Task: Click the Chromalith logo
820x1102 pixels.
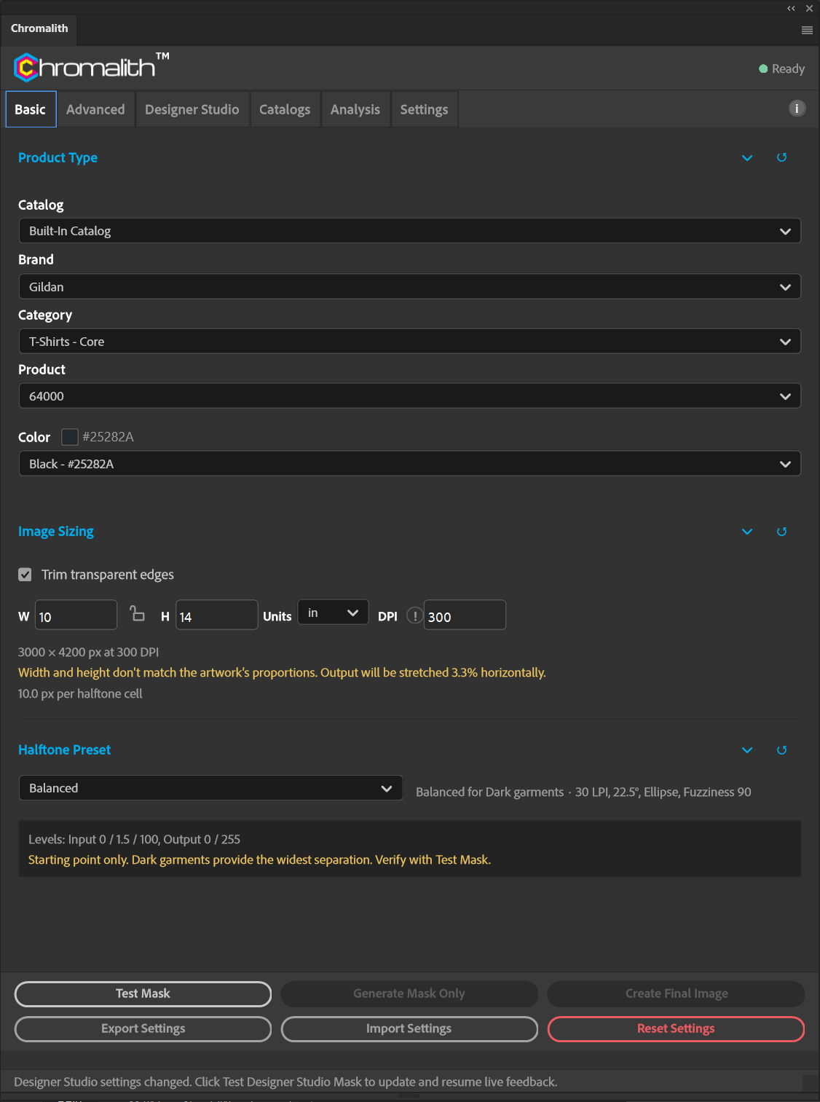Action: click(x=91, y=67)
